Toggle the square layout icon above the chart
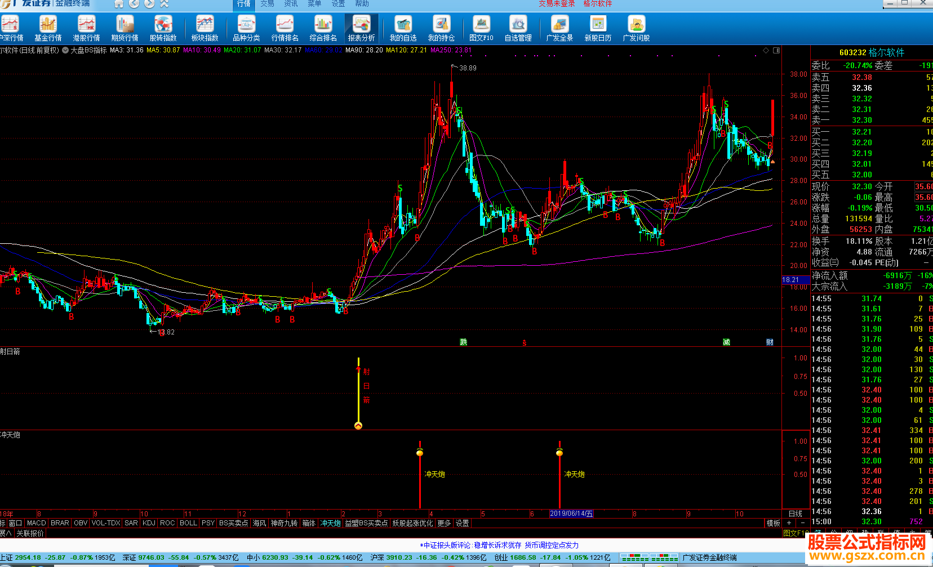This screenshot has height=567, width=933. (776, 50)
